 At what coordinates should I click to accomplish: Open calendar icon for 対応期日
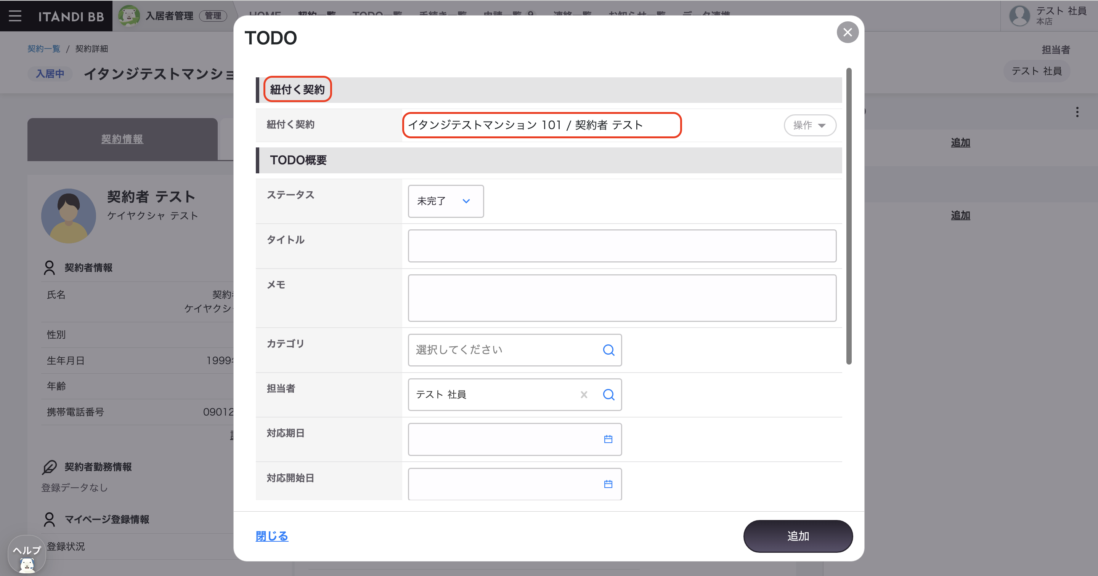608,439
